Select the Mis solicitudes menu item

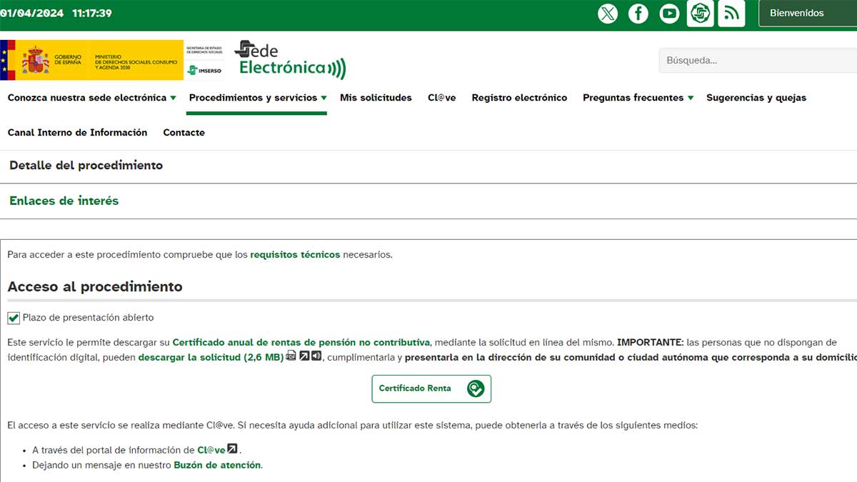pos(376,98)
